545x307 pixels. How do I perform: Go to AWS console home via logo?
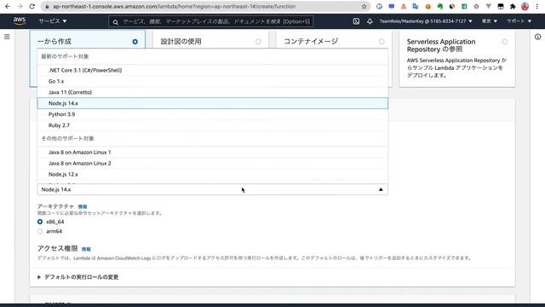[20, 20]
